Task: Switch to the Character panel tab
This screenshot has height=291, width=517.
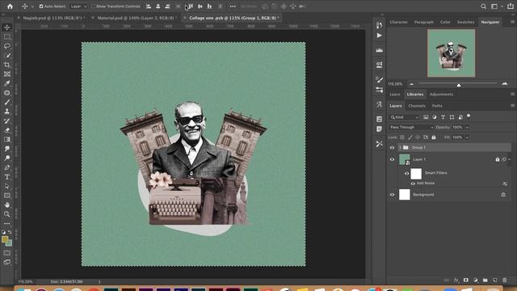Action: click(x=398, y=22)
